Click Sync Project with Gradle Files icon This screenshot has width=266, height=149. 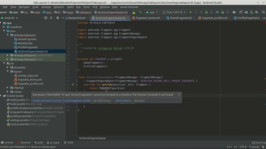click(246, 12)
